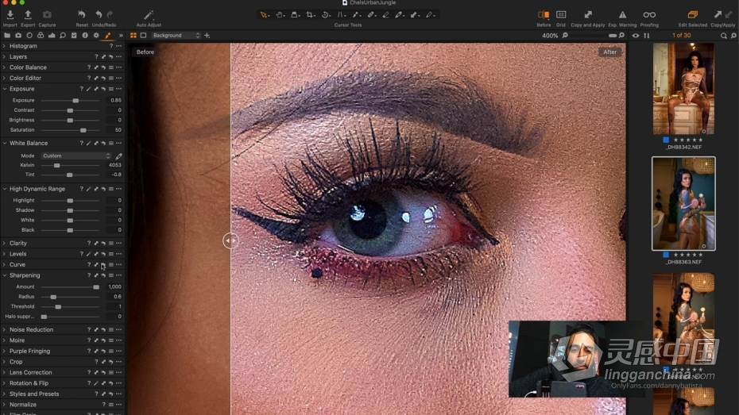The height and width of the screenshot is (415, 739).
Task: Select thumbnail _DH88363.NEF
Action: (x=683, y=204)
